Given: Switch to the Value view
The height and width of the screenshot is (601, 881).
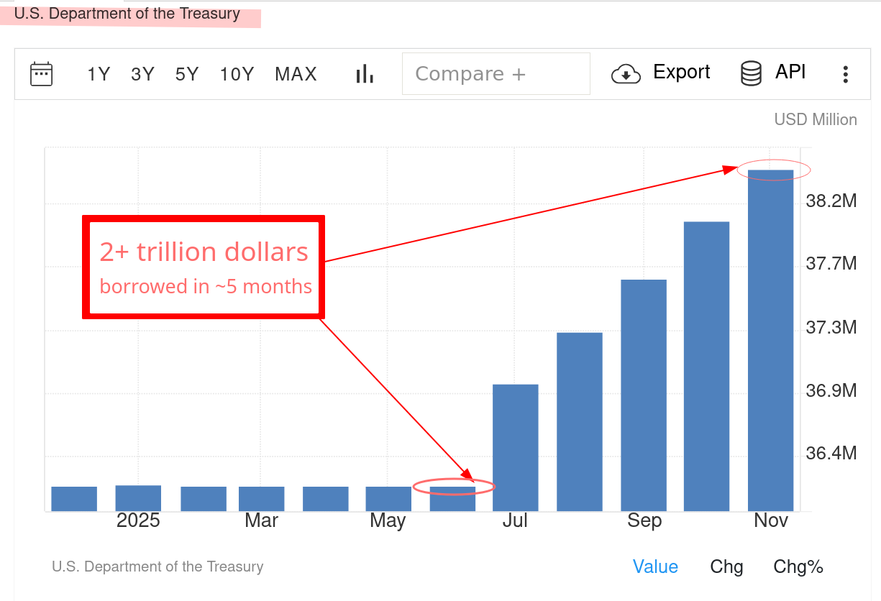Looking at the screenshot, I should (x=655, y=566).
